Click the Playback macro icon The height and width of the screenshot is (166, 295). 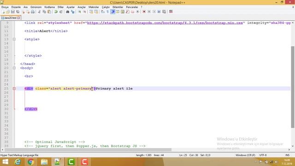154,12
